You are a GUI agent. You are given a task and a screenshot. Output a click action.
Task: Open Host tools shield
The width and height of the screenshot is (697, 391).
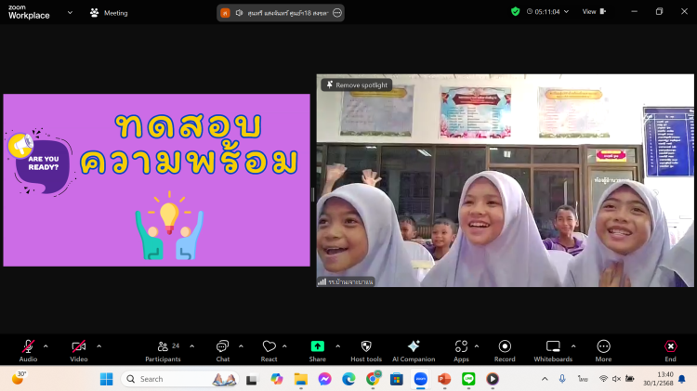pyautogui.click(x=366, y=350)
